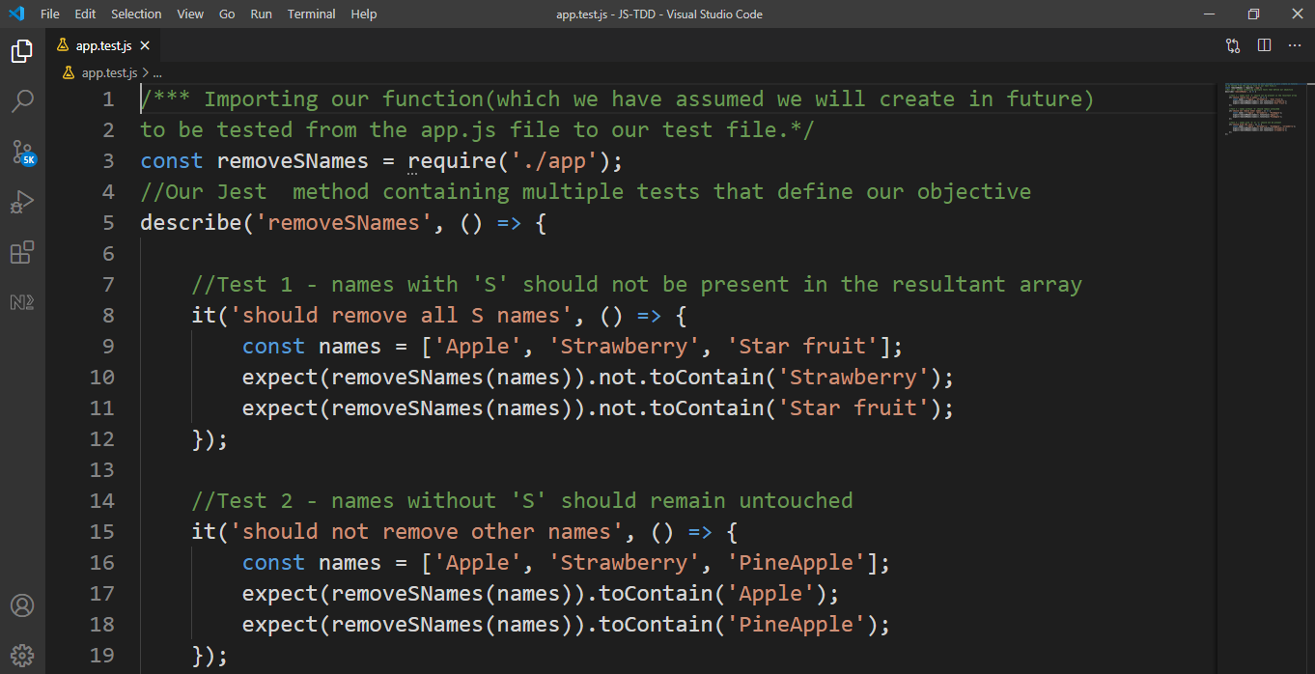Close the app.test.js tab
Screen dimensions: 1315x674
(145, 45)
